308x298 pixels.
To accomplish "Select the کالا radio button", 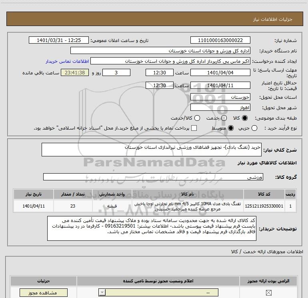I will [245, 118].
